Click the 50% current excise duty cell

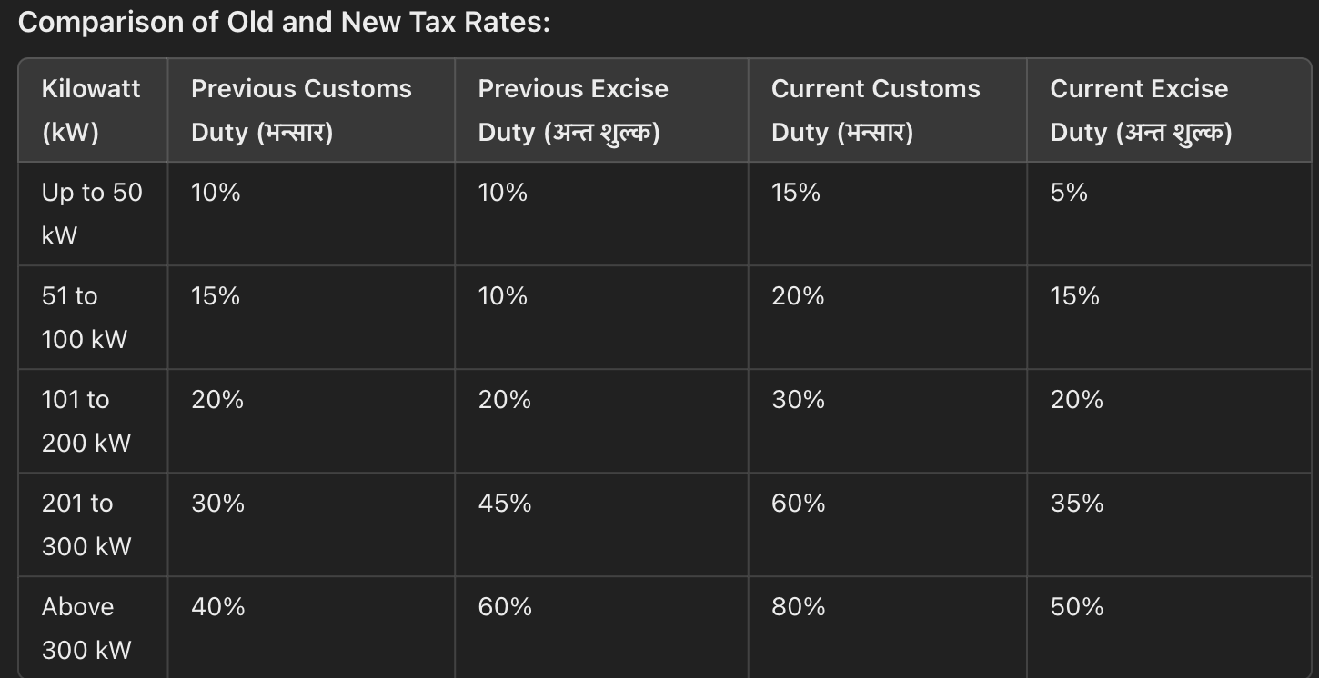pyautogui.click(x=1077, y=607)
